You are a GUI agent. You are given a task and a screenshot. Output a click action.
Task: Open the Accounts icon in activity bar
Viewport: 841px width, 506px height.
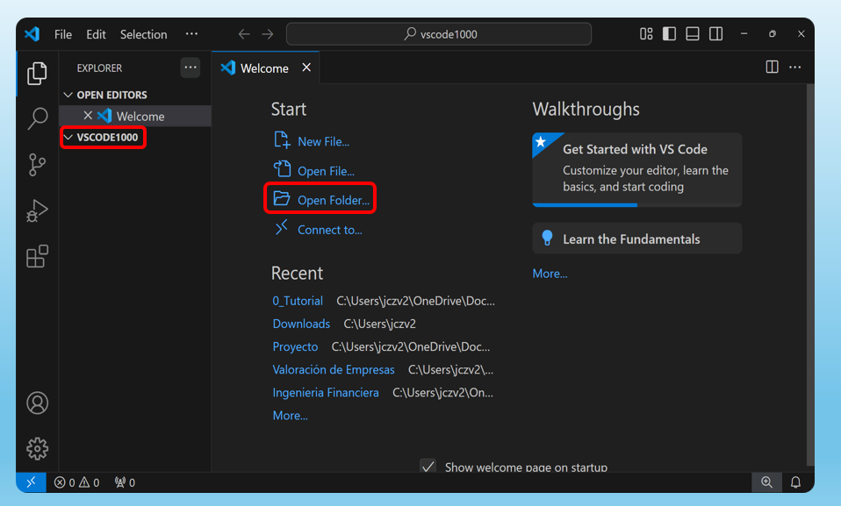pos(37,403)
